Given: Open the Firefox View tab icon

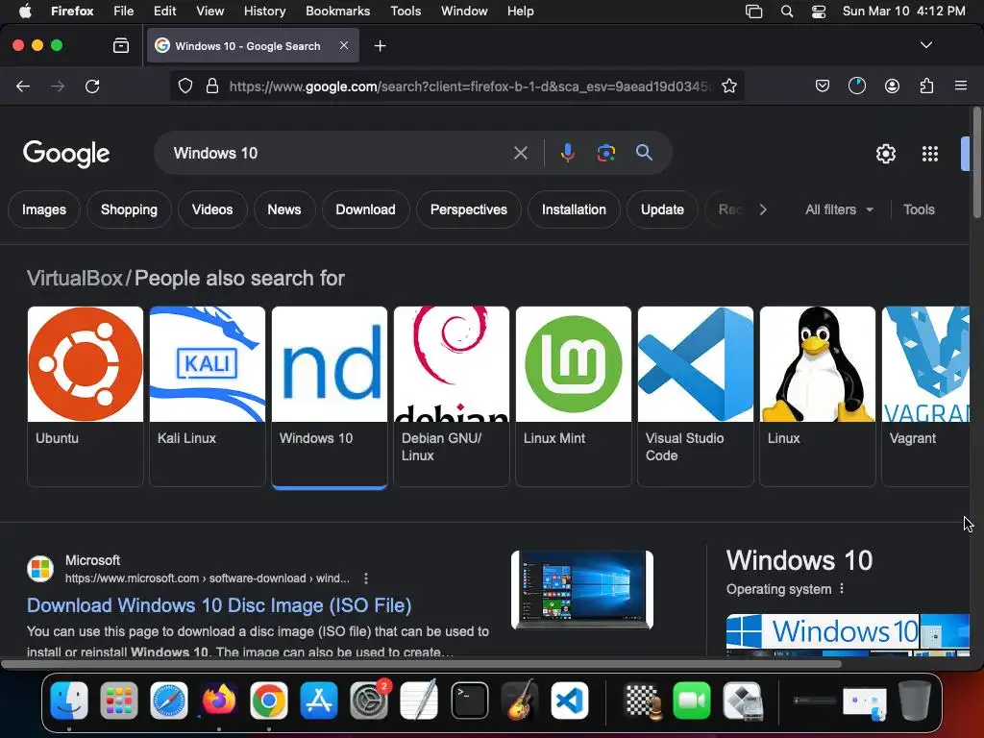Looking at the screenshot, I should pos(120,46).
